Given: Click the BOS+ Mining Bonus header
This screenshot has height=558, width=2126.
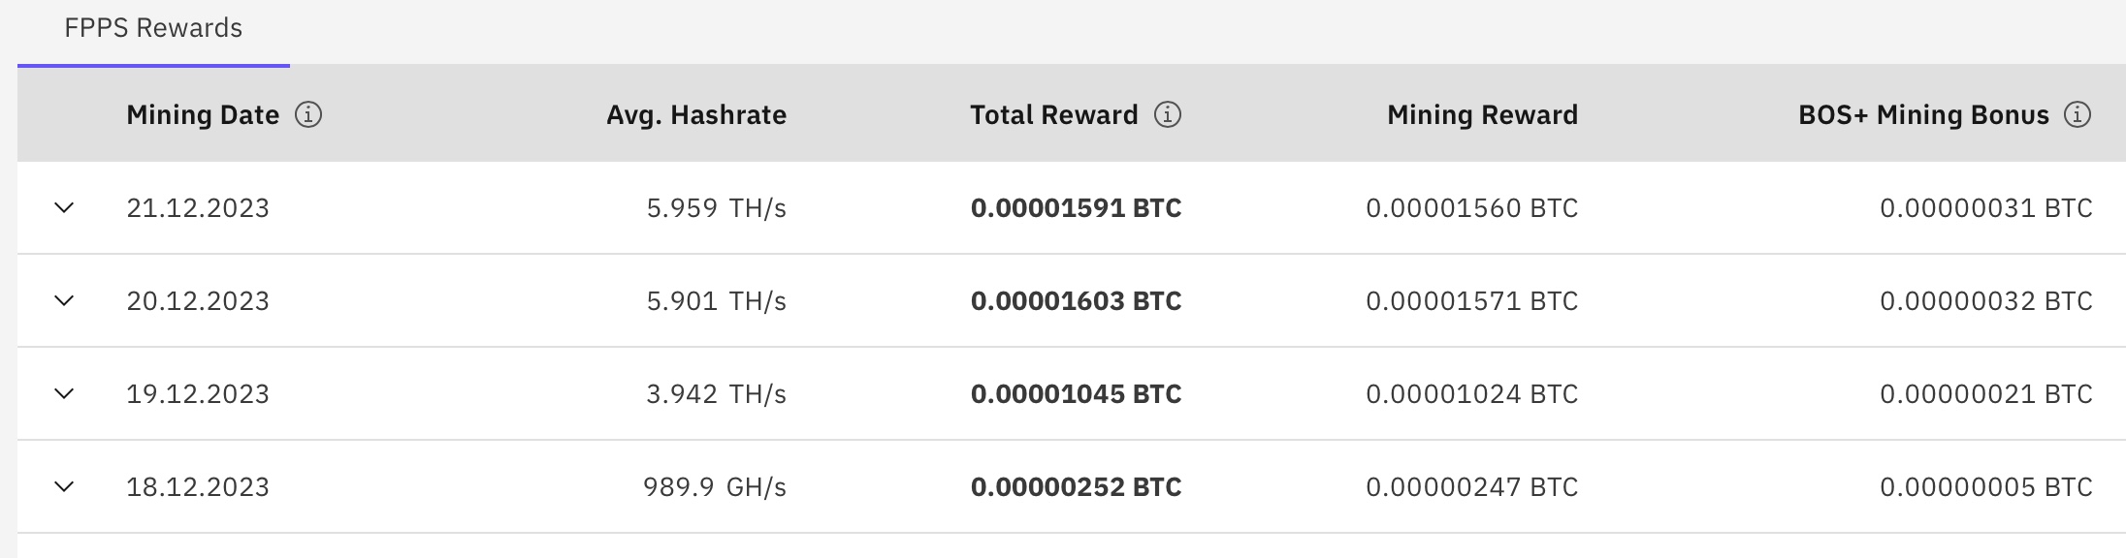Looking at the screenshot, I should pyautogui.click(x=1923, y=115).
